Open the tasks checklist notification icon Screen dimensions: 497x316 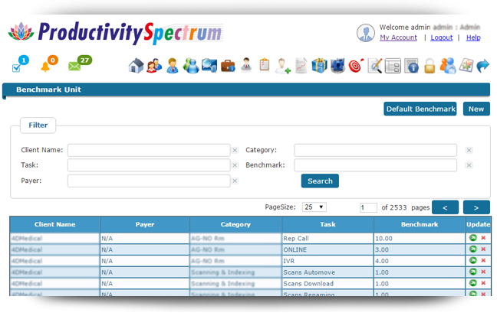(x=20, y=64)
